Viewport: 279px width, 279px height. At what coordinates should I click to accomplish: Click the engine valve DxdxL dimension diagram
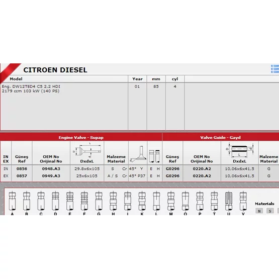coord(87,150)
